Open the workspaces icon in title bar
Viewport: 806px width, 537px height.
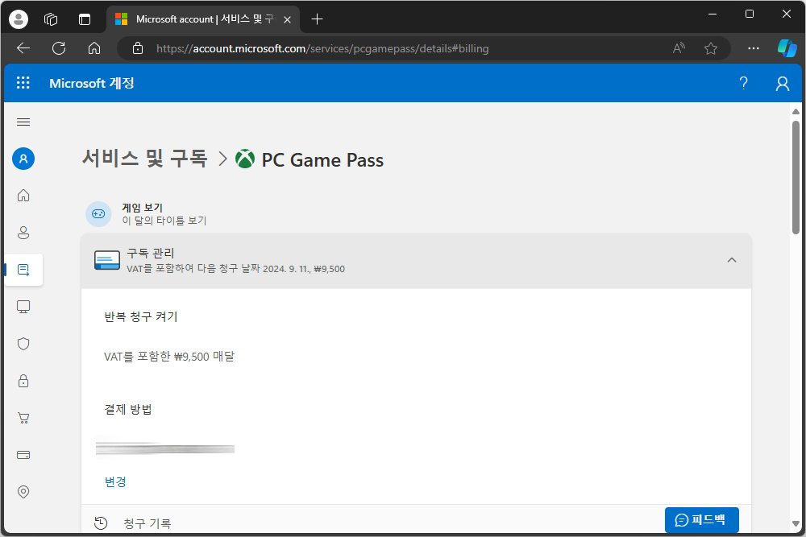pos(51,19)
